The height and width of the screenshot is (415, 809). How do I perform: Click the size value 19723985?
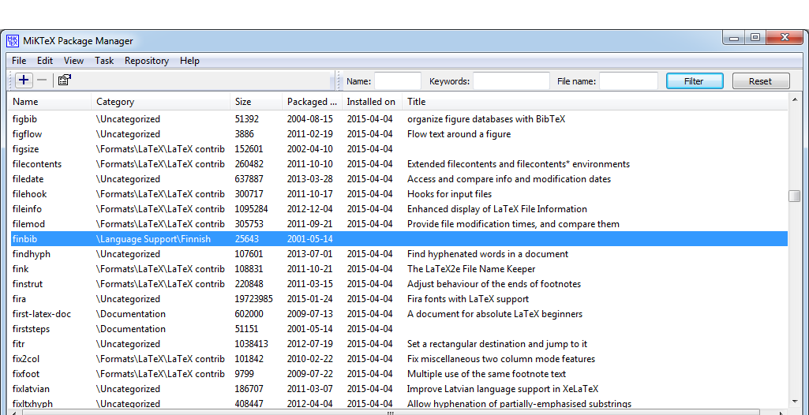[x=254, y=299]
